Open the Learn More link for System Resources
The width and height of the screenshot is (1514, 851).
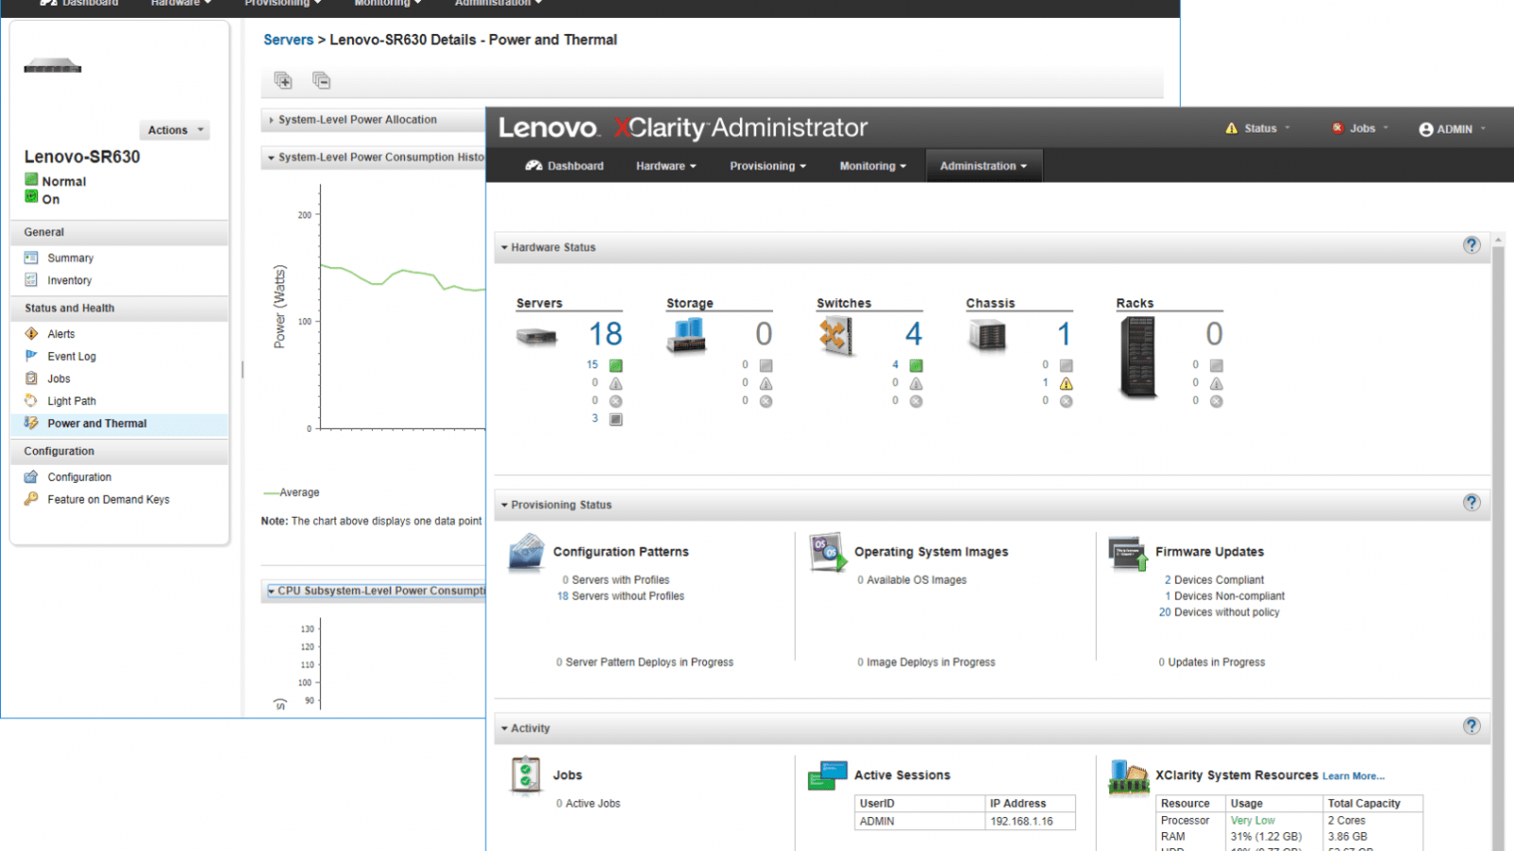click(x=1353, y=776)
